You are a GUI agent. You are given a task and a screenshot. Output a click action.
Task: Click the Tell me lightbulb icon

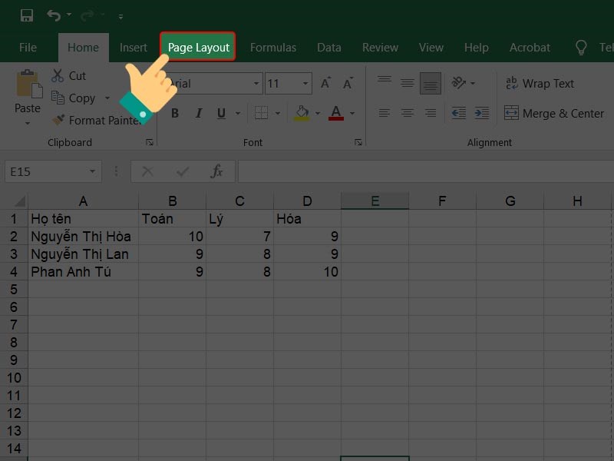pos(581,48)
